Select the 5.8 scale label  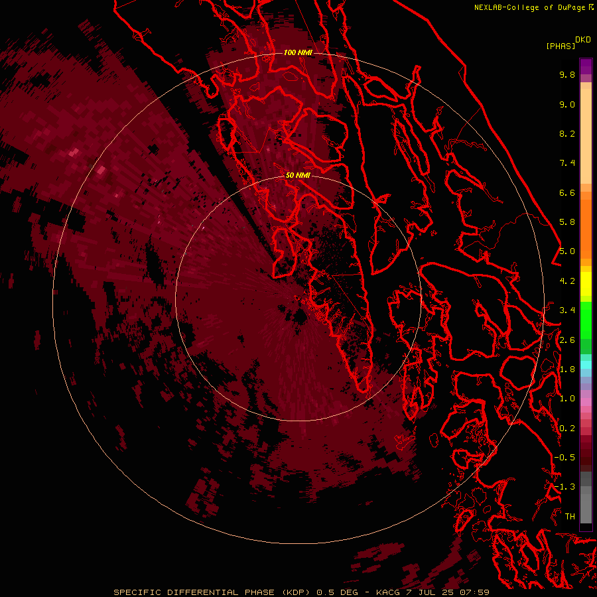point(567,222)
